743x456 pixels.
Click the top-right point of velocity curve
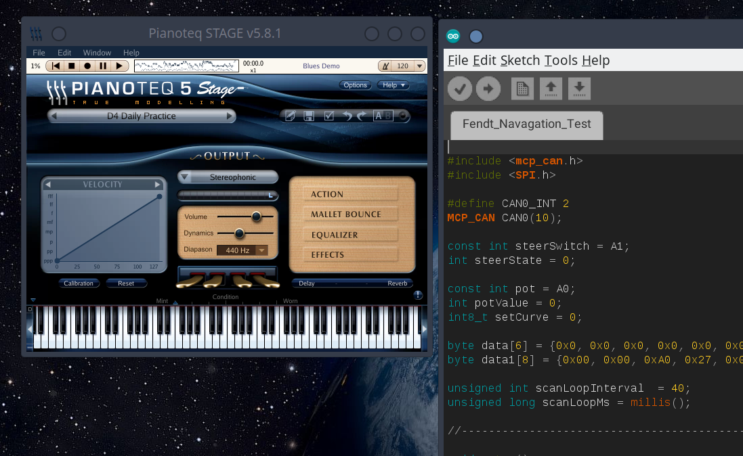(159, 196)
